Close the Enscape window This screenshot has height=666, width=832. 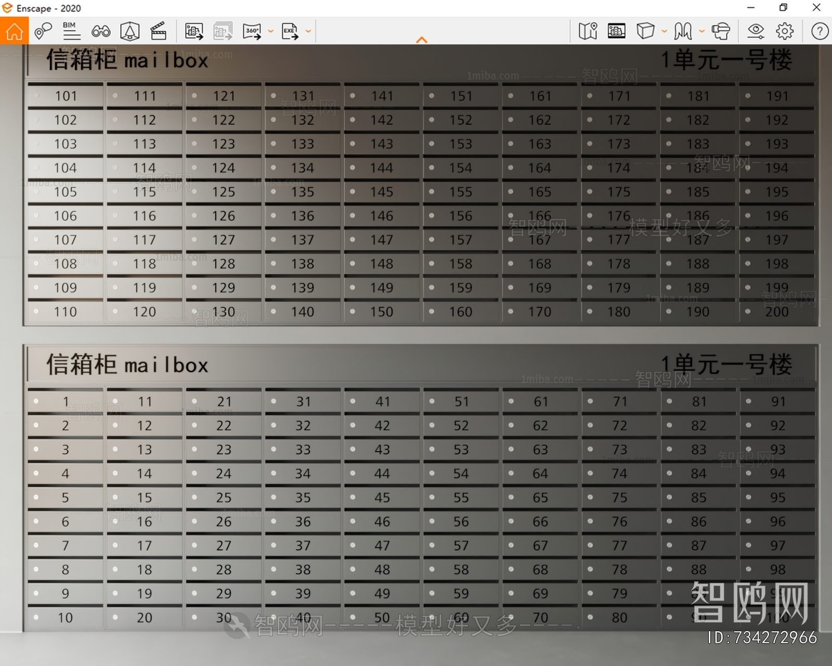[x=816, y=7]
